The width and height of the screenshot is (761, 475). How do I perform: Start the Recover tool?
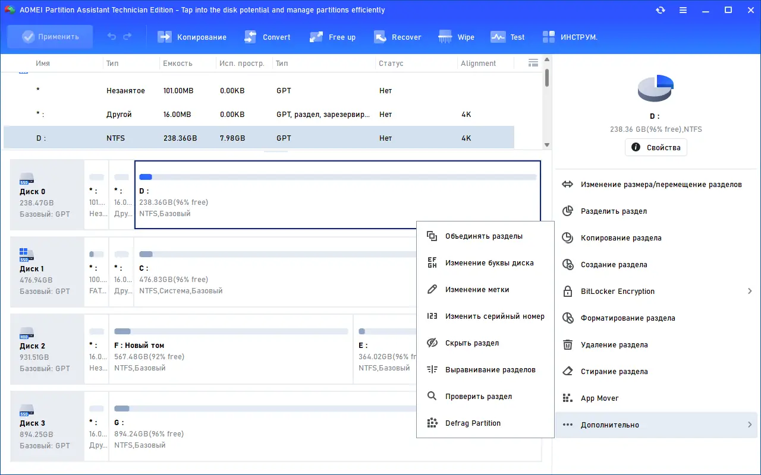(x=397, y=37)
